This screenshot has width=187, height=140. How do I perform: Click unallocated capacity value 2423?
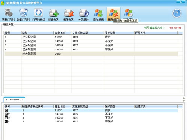pyautogui.click(x=58, y=54)
